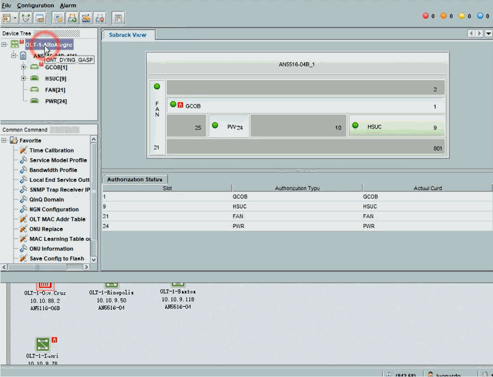Click the folder icon next to Favorite
This screenshot has width=493, height=377.
[13, 140]
